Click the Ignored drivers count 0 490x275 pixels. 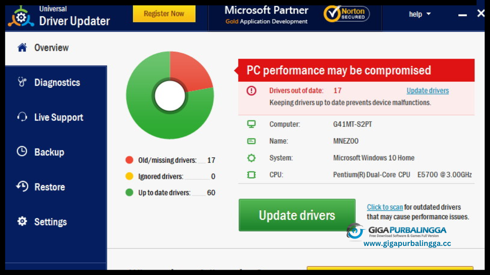click(213, 177)
